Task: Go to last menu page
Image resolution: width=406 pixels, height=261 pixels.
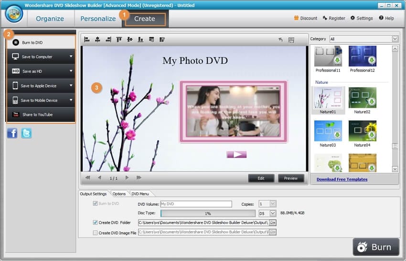Action: (139, 178)
